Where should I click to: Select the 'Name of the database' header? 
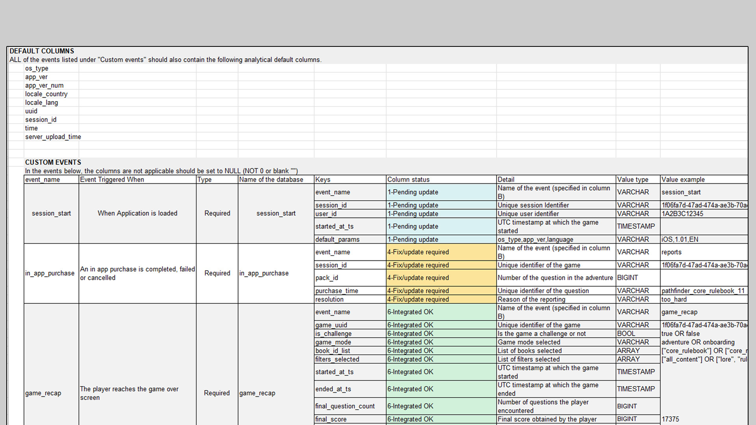tap(276, 179)
